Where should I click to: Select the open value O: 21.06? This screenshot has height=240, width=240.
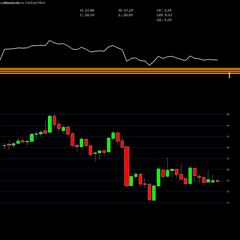coord(87,11)
